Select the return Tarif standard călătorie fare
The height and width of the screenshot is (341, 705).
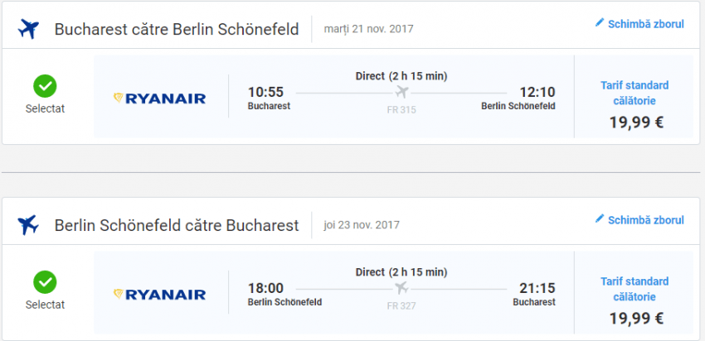(634, 289)
